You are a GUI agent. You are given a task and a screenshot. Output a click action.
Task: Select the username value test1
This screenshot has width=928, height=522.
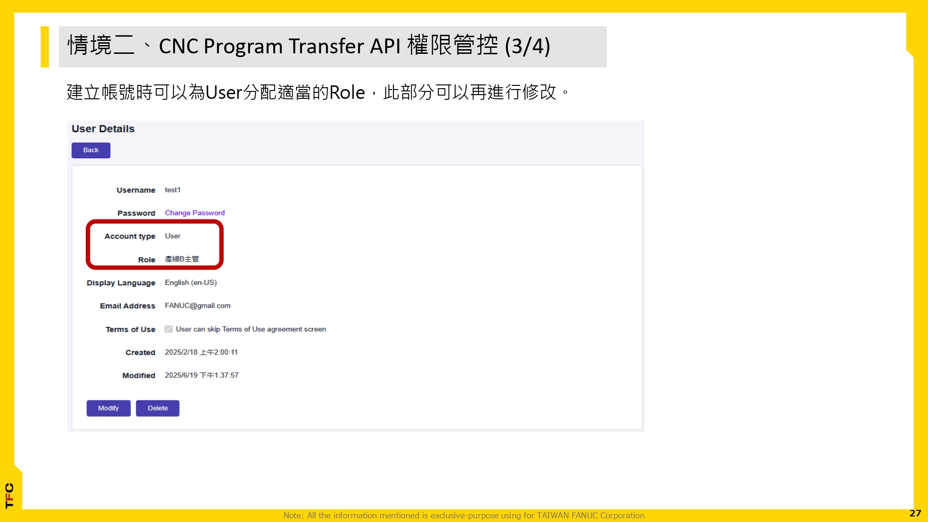point(173,190)
